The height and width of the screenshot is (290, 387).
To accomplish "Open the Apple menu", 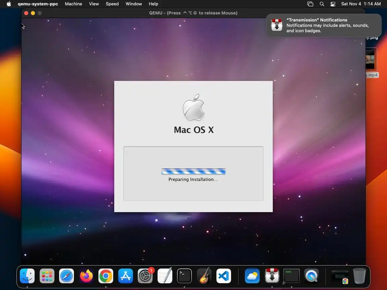I will coord(9,4).
